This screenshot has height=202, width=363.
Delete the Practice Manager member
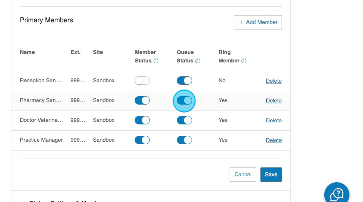[274, 140]
